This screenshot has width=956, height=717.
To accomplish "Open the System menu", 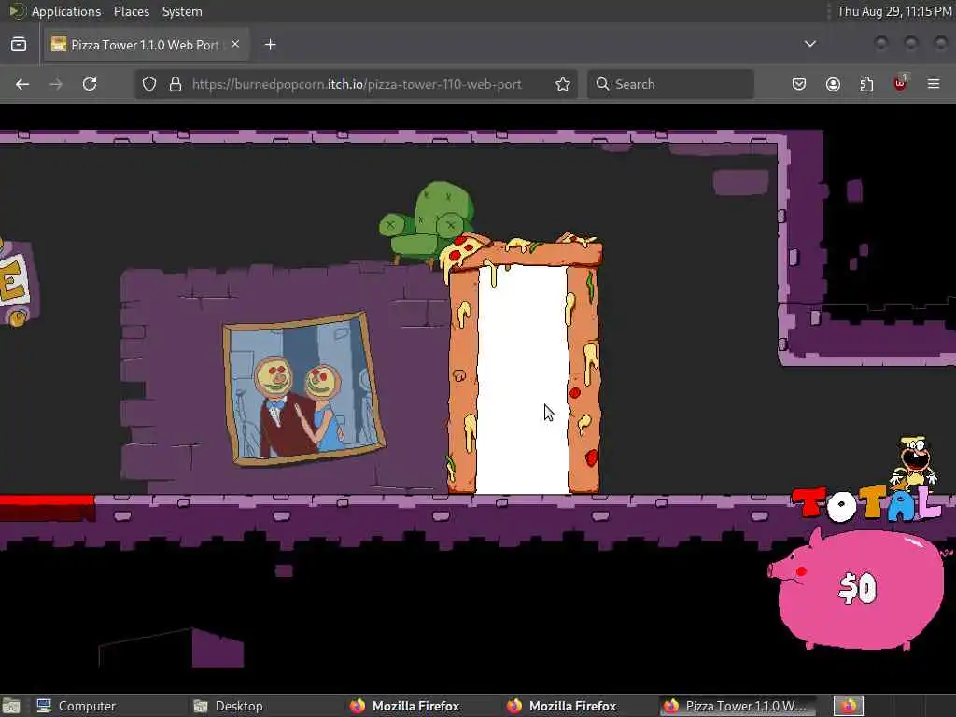I will (x=182, y=11).
